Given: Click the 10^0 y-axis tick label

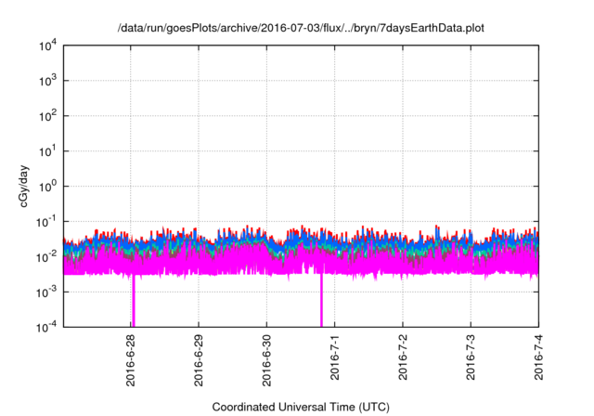Looking at the screenshot, I should point(47,187).
